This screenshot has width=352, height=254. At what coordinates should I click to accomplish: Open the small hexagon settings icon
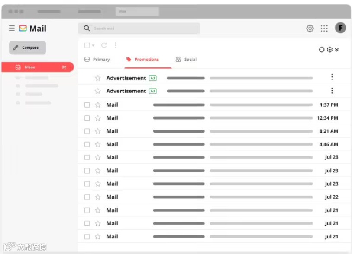pos(329,50)
